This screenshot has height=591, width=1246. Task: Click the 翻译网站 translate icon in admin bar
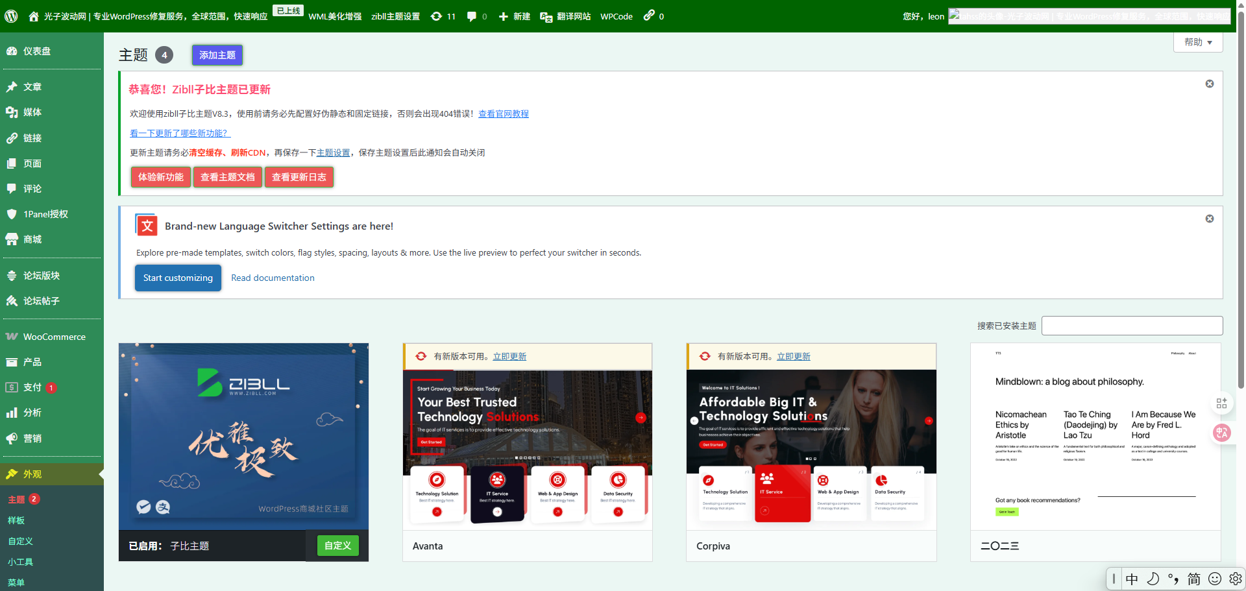pyautogui.click(x=546, y=16)
